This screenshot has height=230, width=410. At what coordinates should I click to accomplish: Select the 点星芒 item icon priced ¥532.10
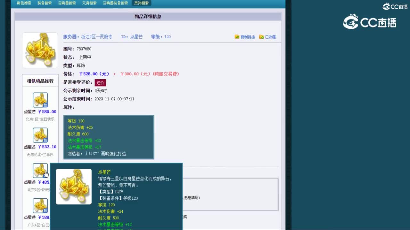coord(40,135)
